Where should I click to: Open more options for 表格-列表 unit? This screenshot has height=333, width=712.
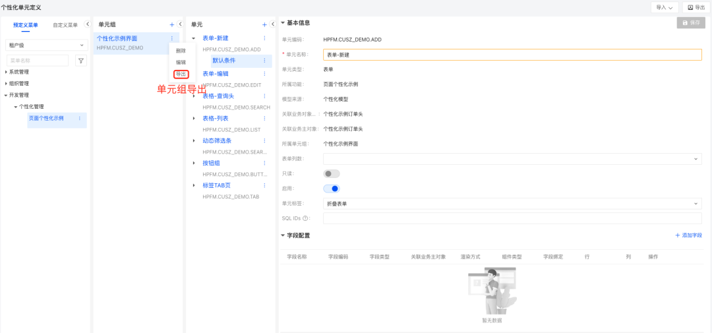[x=265, y=119]
